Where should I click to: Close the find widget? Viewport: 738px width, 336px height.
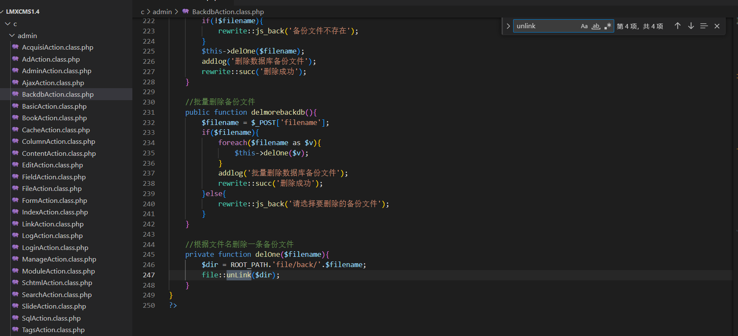[717, 26]
